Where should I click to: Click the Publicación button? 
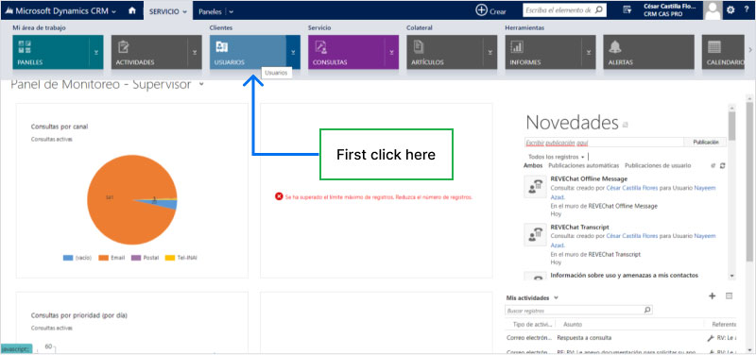(706, 143)
